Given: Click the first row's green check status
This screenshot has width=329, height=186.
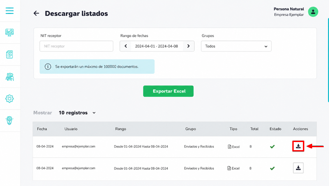Looking at the screenshot, I should [272, 147].
